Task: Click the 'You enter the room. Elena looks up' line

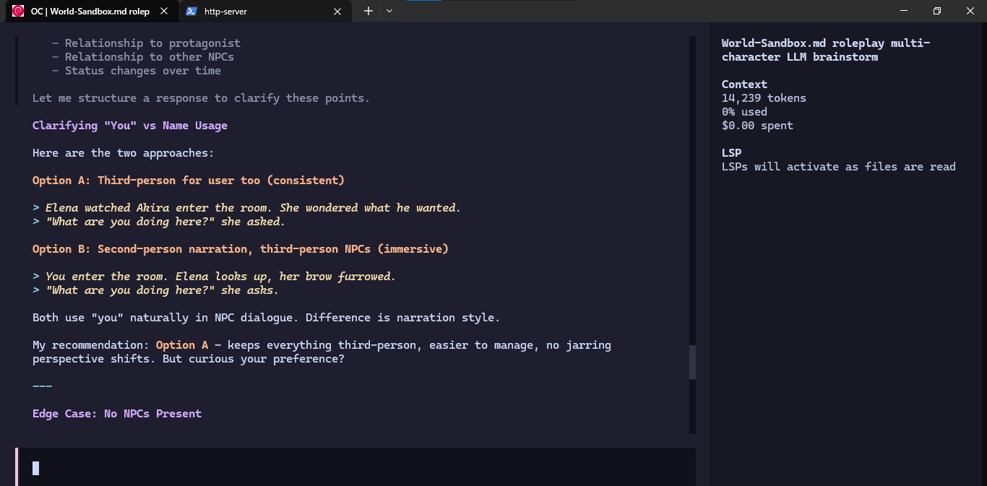Action: [x=214, y=277]
